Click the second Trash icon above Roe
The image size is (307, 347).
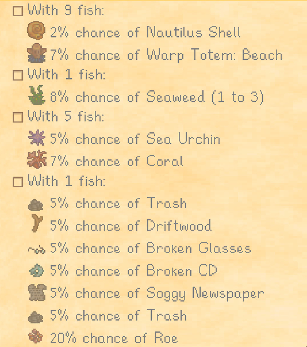[36, 317]
